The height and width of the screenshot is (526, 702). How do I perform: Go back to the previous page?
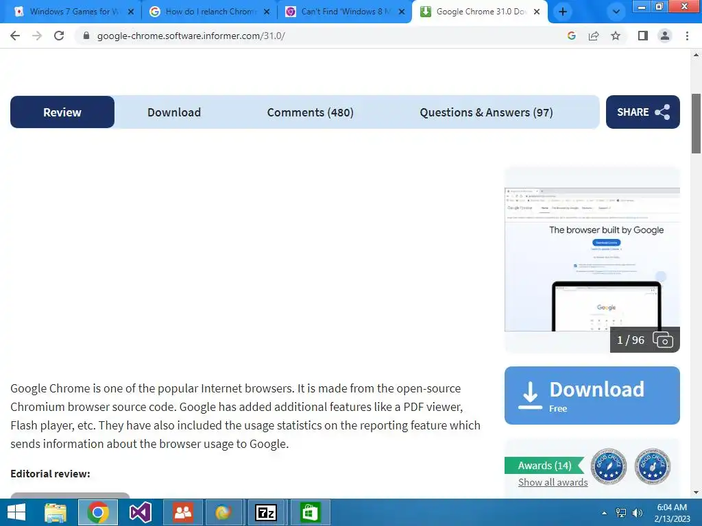[15, 36]
